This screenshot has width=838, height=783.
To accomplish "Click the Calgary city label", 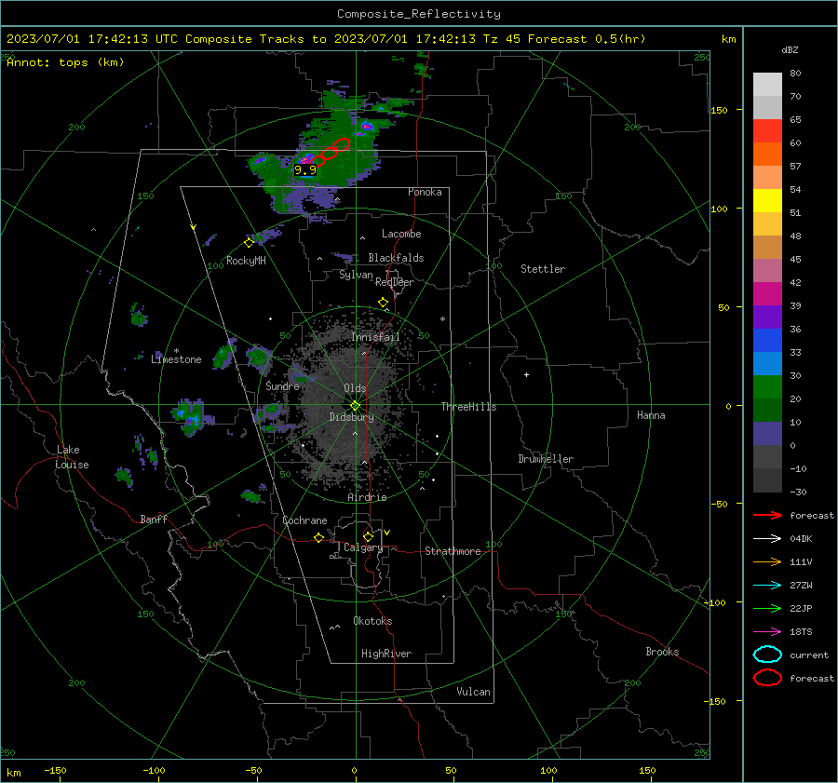I will 363,547.
